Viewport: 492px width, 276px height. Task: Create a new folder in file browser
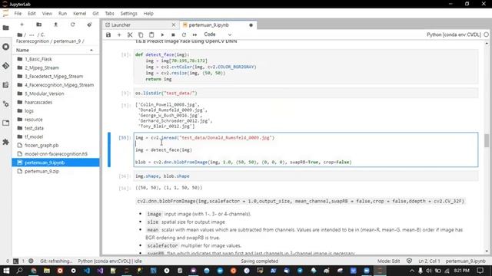(x=39, y=25)
